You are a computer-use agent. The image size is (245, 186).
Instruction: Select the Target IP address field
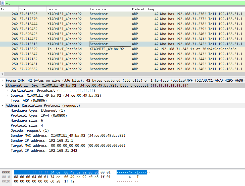click(x=44, y=150)
